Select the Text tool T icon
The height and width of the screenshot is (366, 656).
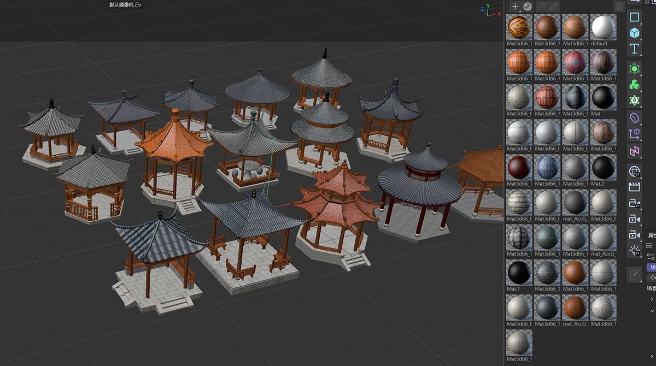pos(634,49)
